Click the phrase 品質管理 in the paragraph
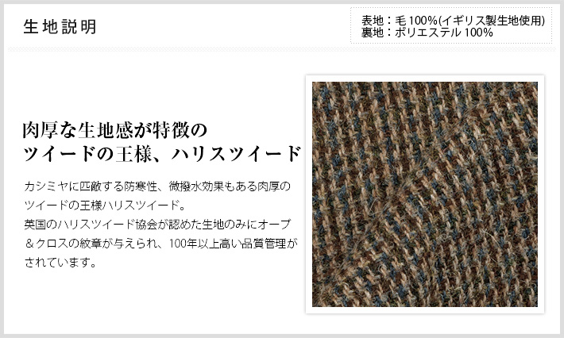This screenshot has height=338, width=564. (265, 244)
